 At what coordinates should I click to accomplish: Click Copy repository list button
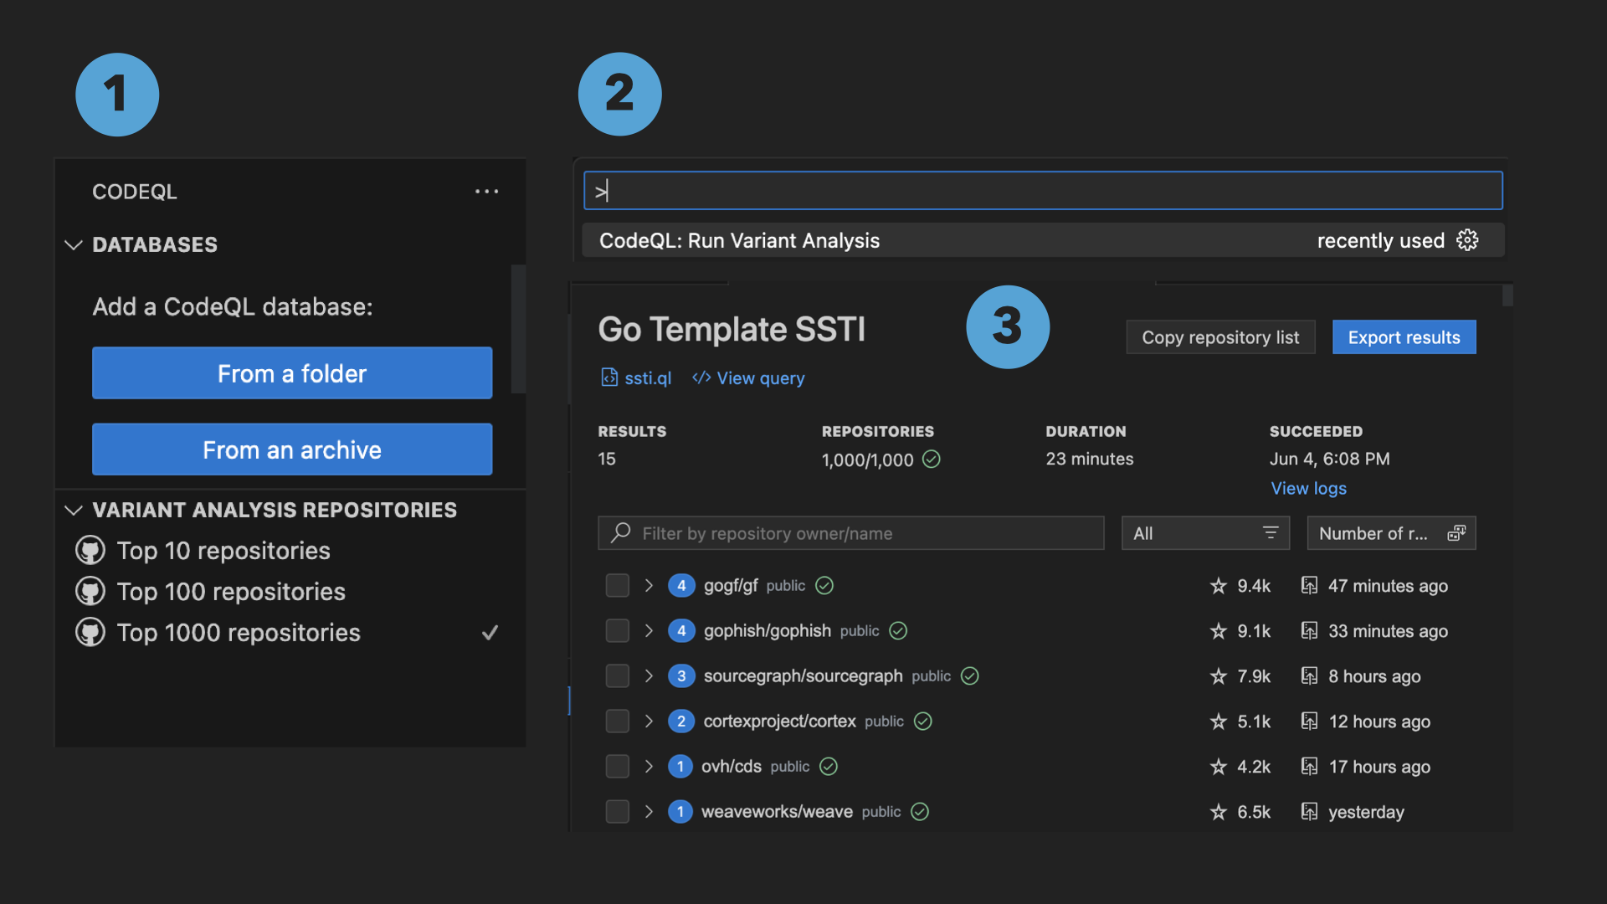[x=1220, y=337]
